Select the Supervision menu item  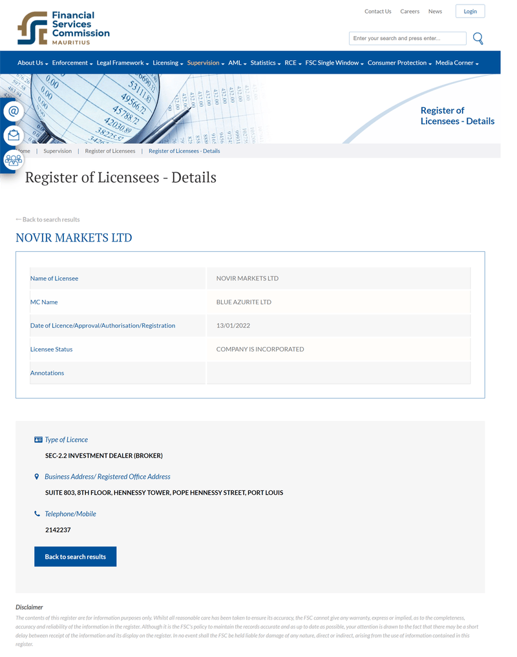[x=206, y=63]
